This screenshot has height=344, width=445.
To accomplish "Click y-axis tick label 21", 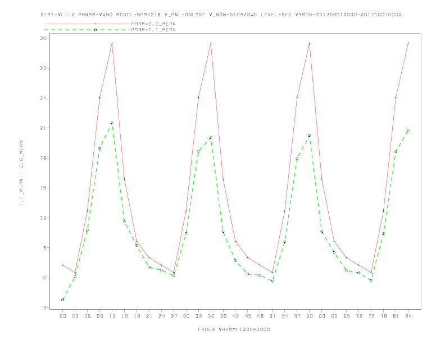I will [43, 128].
